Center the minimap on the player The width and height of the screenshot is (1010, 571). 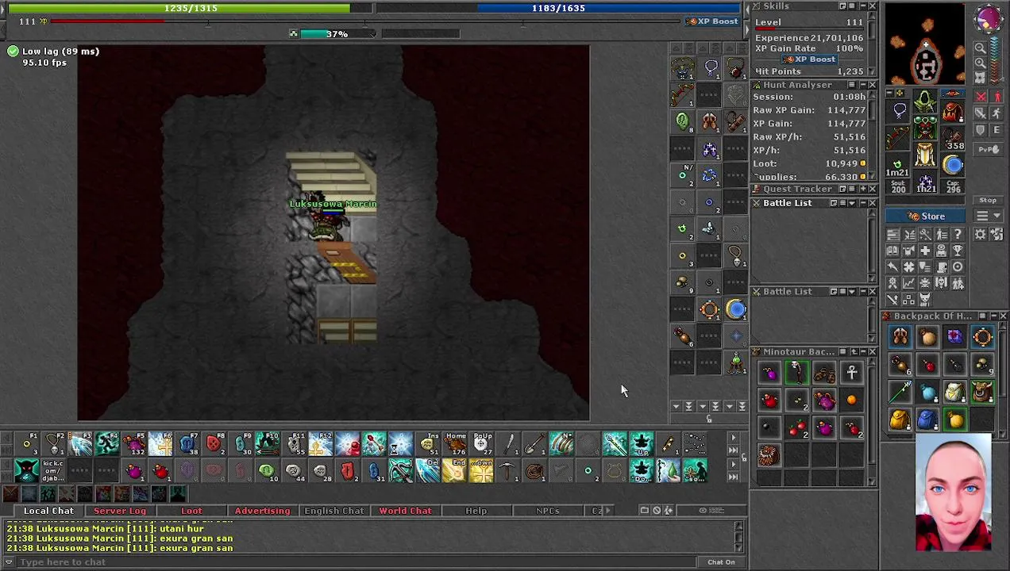(980, 78)
